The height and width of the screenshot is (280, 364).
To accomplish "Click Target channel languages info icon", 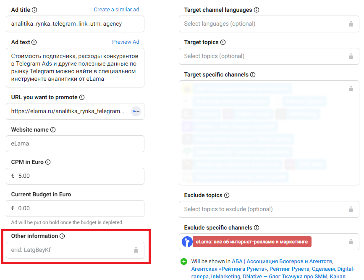I will click(x=257, y=10).
